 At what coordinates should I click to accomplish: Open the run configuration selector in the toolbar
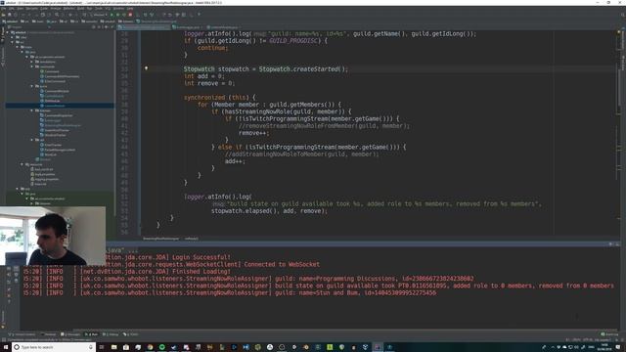coord(100,15)
